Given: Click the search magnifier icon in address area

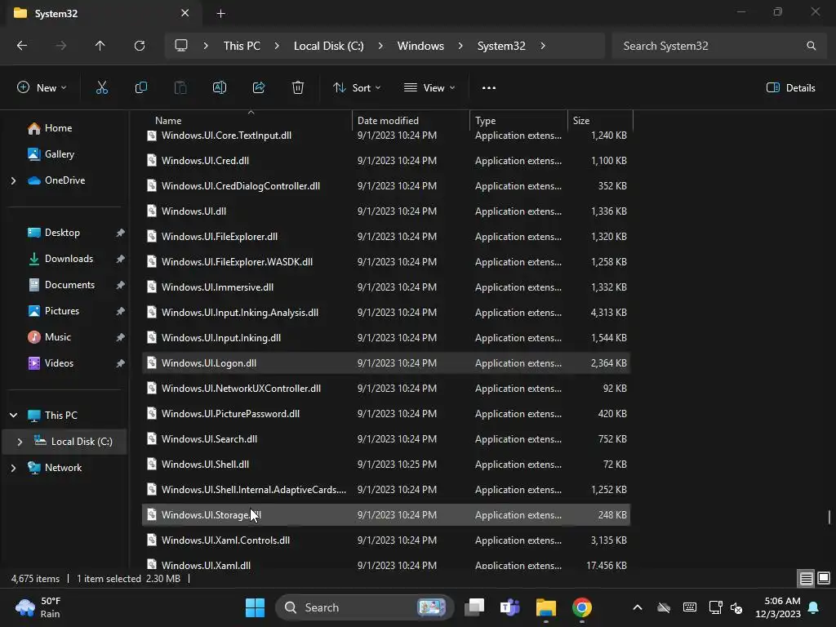Looking at the screenshot, I should [x=811, y=46].
